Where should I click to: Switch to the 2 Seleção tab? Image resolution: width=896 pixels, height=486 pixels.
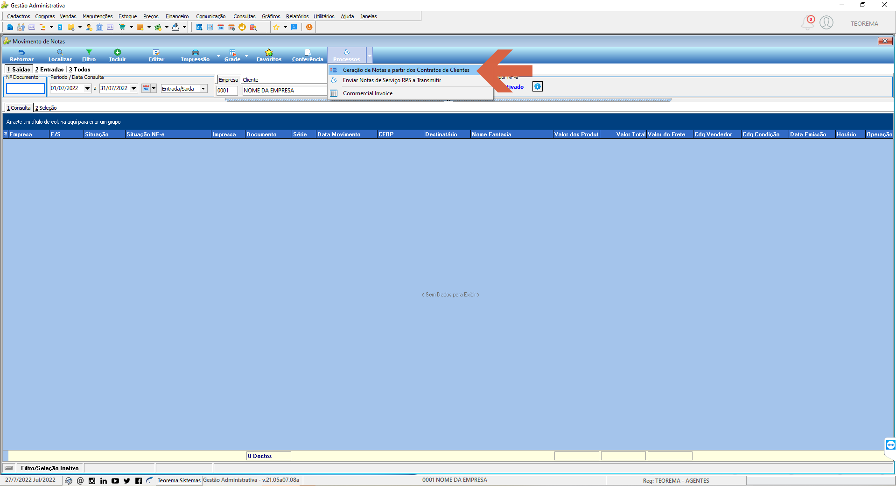pyautogui.click(x=46, y=108)
